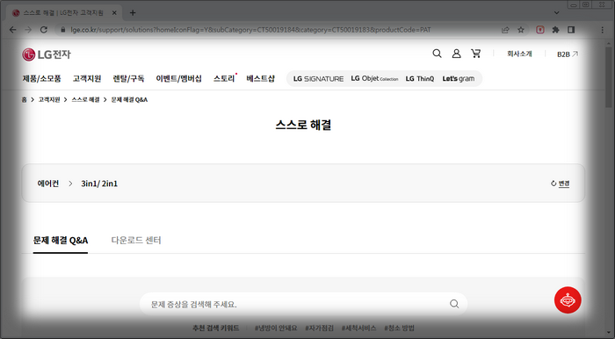Click keyword #냉방이 안돼요

coord(276,328)
